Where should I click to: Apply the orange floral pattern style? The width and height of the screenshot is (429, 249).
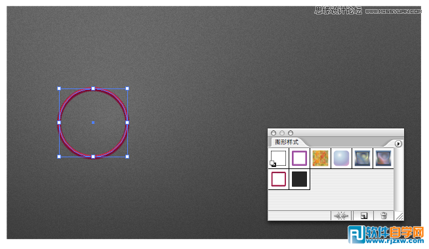coord(320,159)
